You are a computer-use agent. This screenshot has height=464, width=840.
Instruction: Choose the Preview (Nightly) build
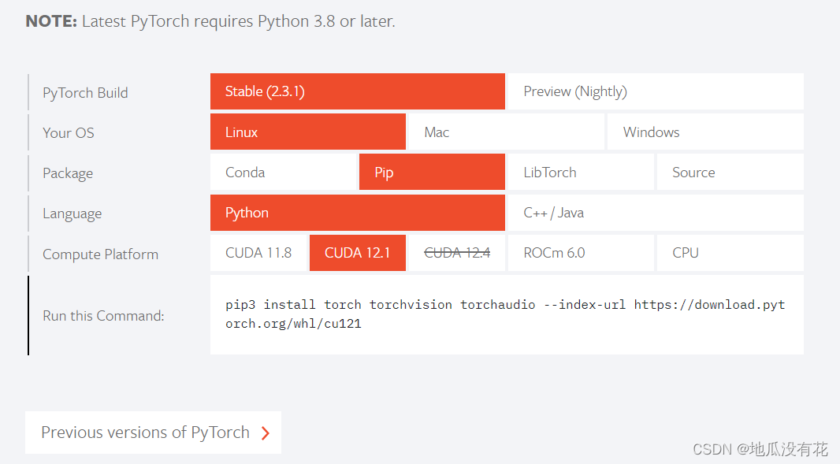pyautogui.click(x=654, y=91)
